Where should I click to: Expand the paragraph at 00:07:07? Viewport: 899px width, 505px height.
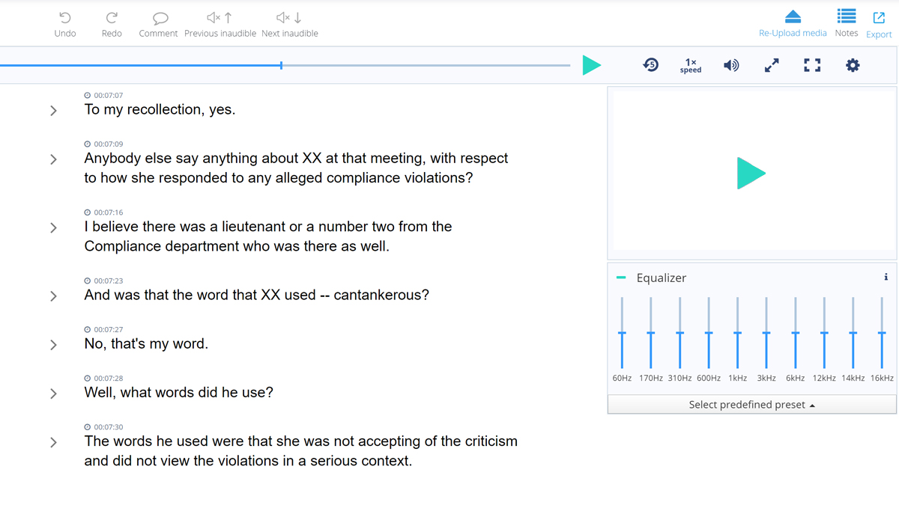click(x=52, y=110)
